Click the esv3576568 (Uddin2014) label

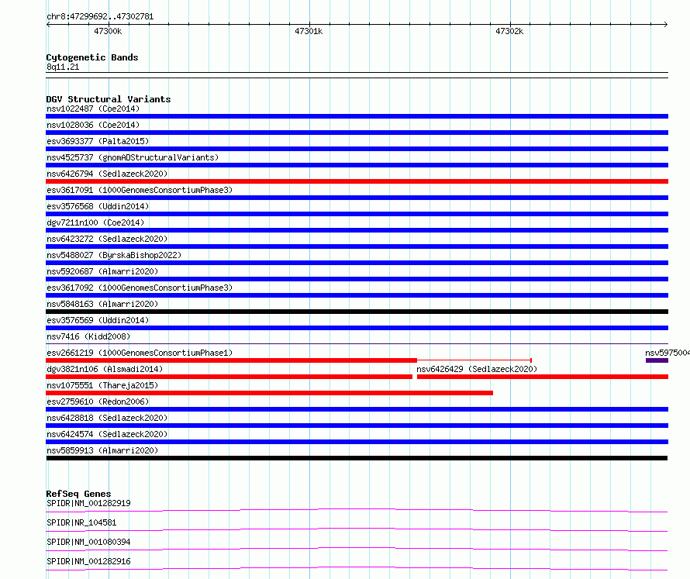click(x=98, y=206)
